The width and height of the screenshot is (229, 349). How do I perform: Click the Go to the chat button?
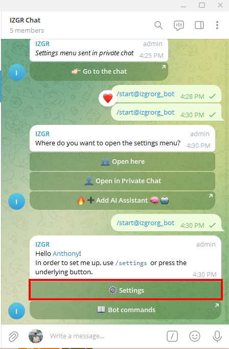point(99,72)
